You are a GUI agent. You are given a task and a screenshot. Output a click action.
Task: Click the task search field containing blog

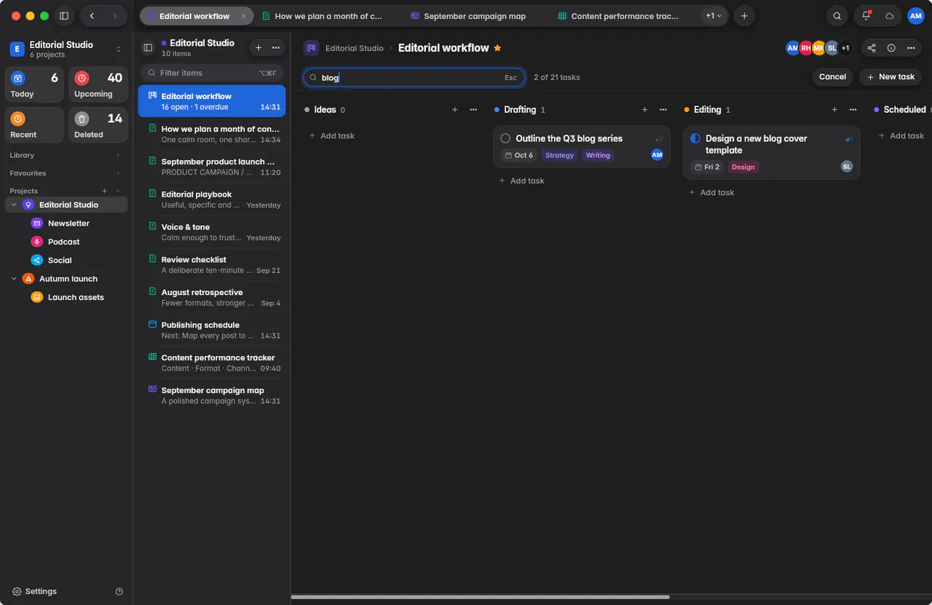click(x=414, y=77)
